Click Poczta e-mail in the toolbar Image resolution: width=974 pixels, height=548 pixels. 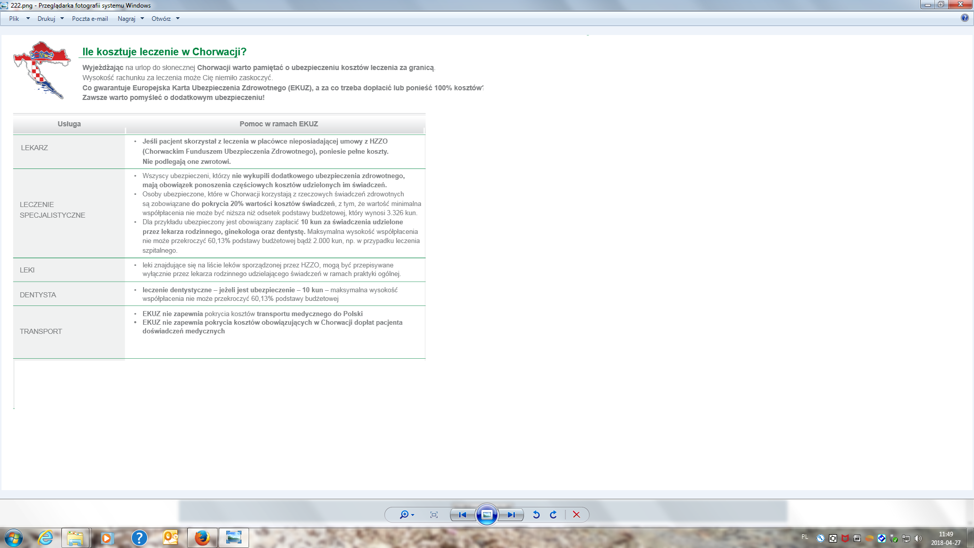click(x=90, y=19)
